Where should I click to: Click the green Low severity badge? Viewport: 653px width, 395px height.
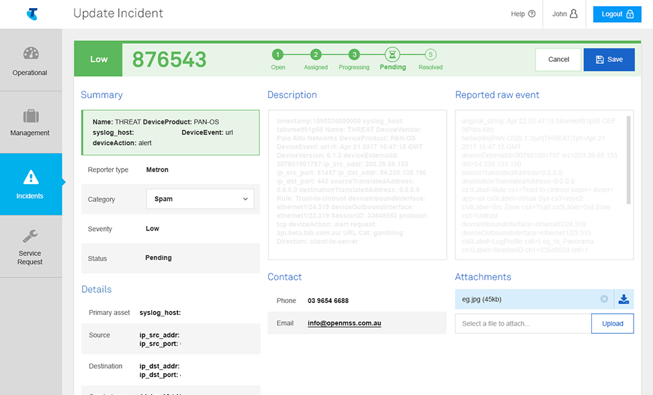[x=97, y=59]
